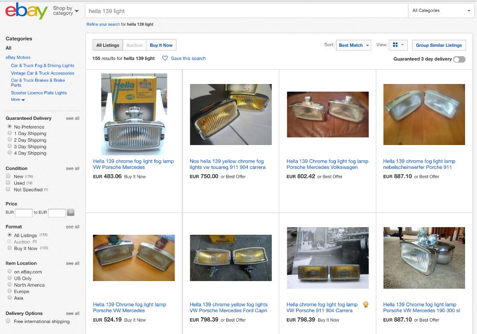Viewport: 477px width, 334px height.
Task: Select No Preference delivery radio button
Action: (10, 126)
